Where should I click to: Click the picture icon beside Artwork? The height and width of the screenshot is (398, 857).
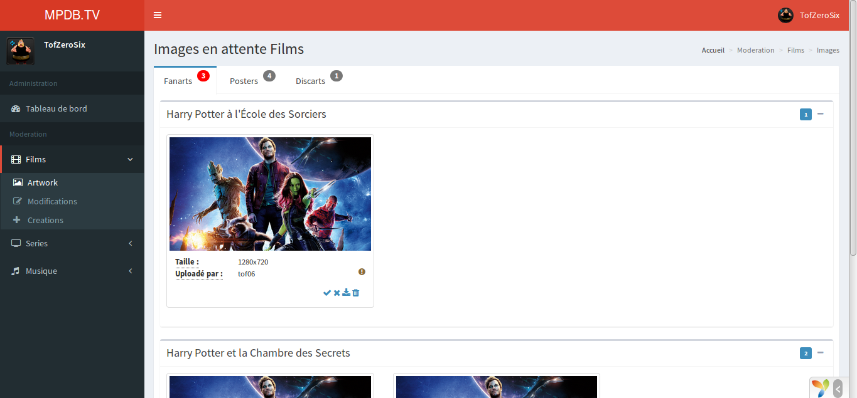pyautogui.click(x=18, y=182)
